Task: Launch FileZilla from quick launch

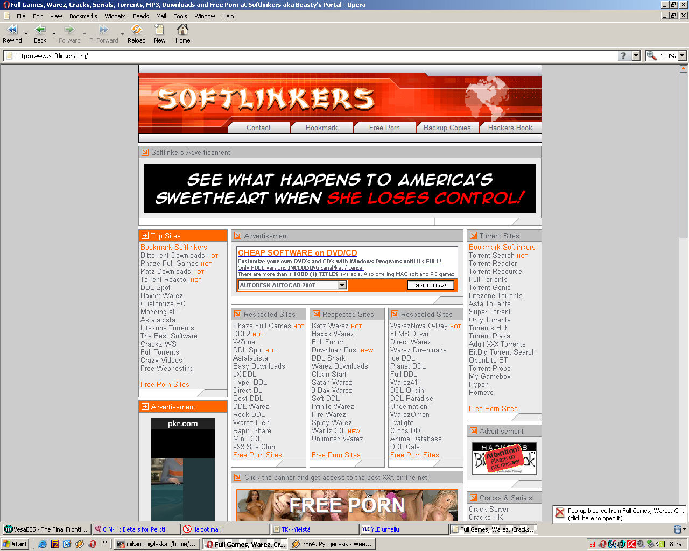Action: pyautogui.click(x=55, y=544)
